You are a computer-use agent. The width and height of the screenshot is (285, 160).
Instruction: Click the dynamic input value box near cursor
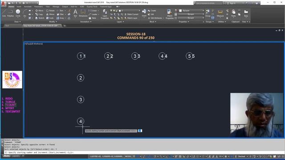pyautogui.click(x=140, y=131)
